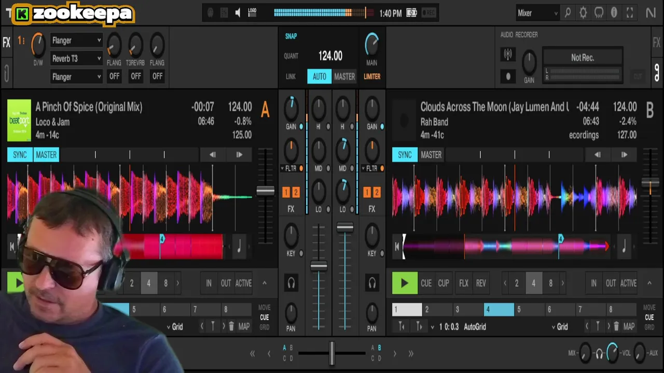
Task: Trigger Deck B hotcue 4
Action: pyautogui.click(x=499, y=309)
